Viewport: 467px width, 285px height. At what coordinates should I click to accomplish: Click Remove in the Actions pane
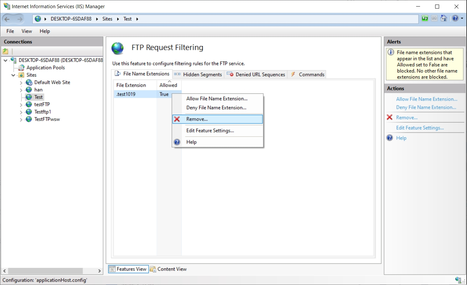click(407, 117)
